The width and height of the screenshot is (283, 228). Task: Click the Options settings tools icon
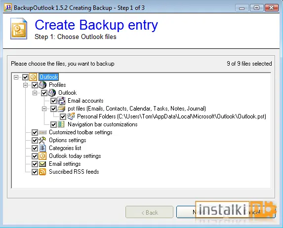coord(42,140)
